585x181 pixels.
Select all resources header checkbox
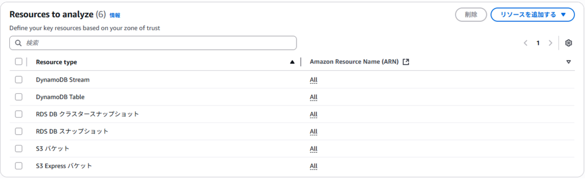pos(19,62)
